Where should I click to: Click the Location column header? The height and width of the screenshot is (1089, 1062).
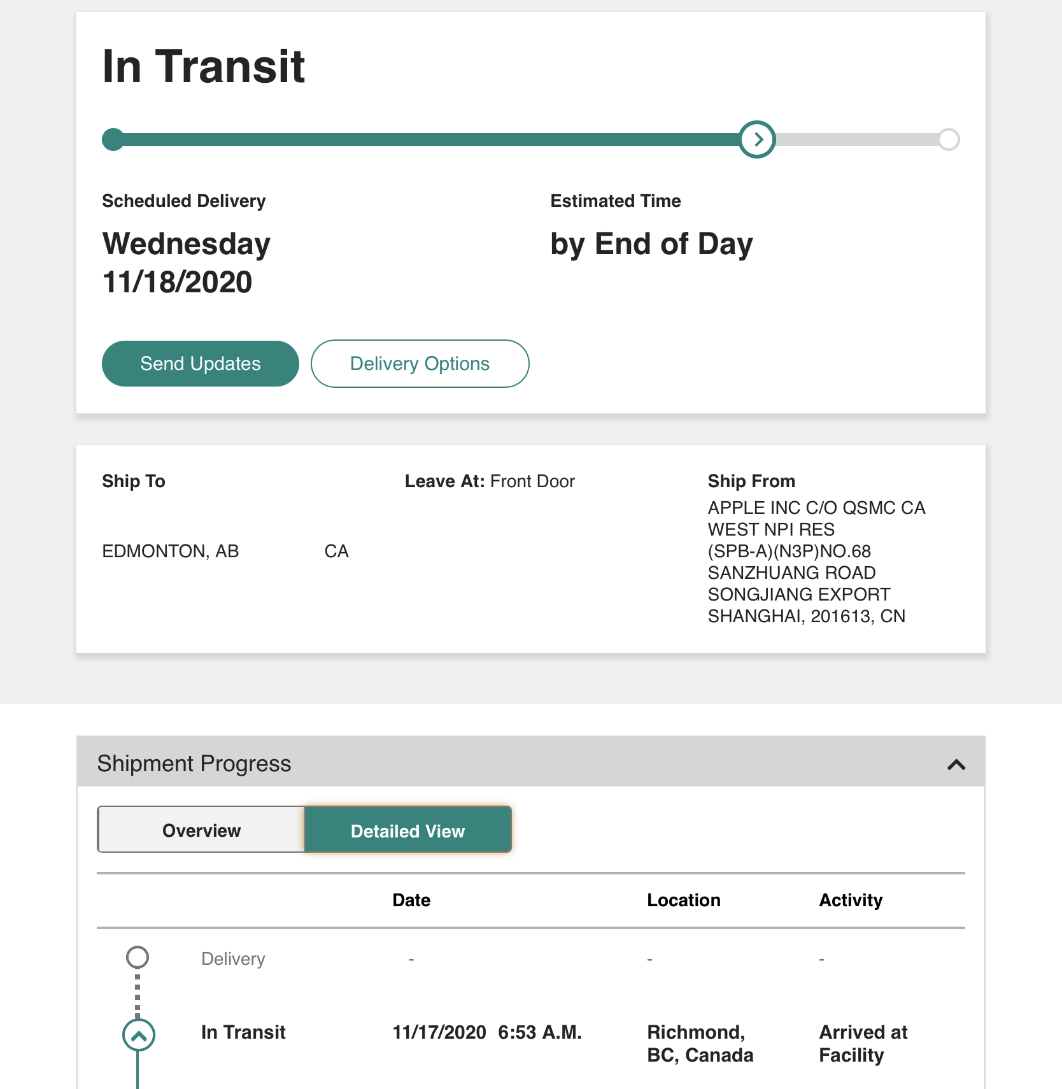684,900
